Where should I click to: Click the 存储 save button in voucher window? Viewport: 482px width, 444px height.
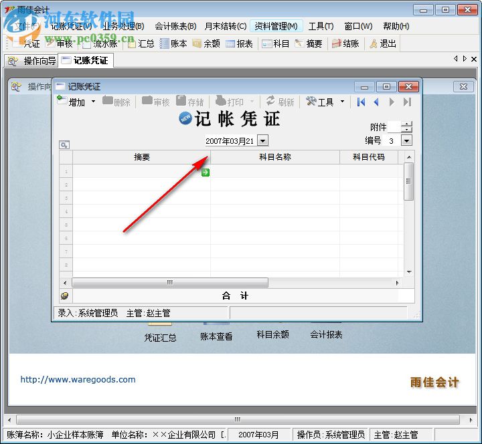click(190, 102)
